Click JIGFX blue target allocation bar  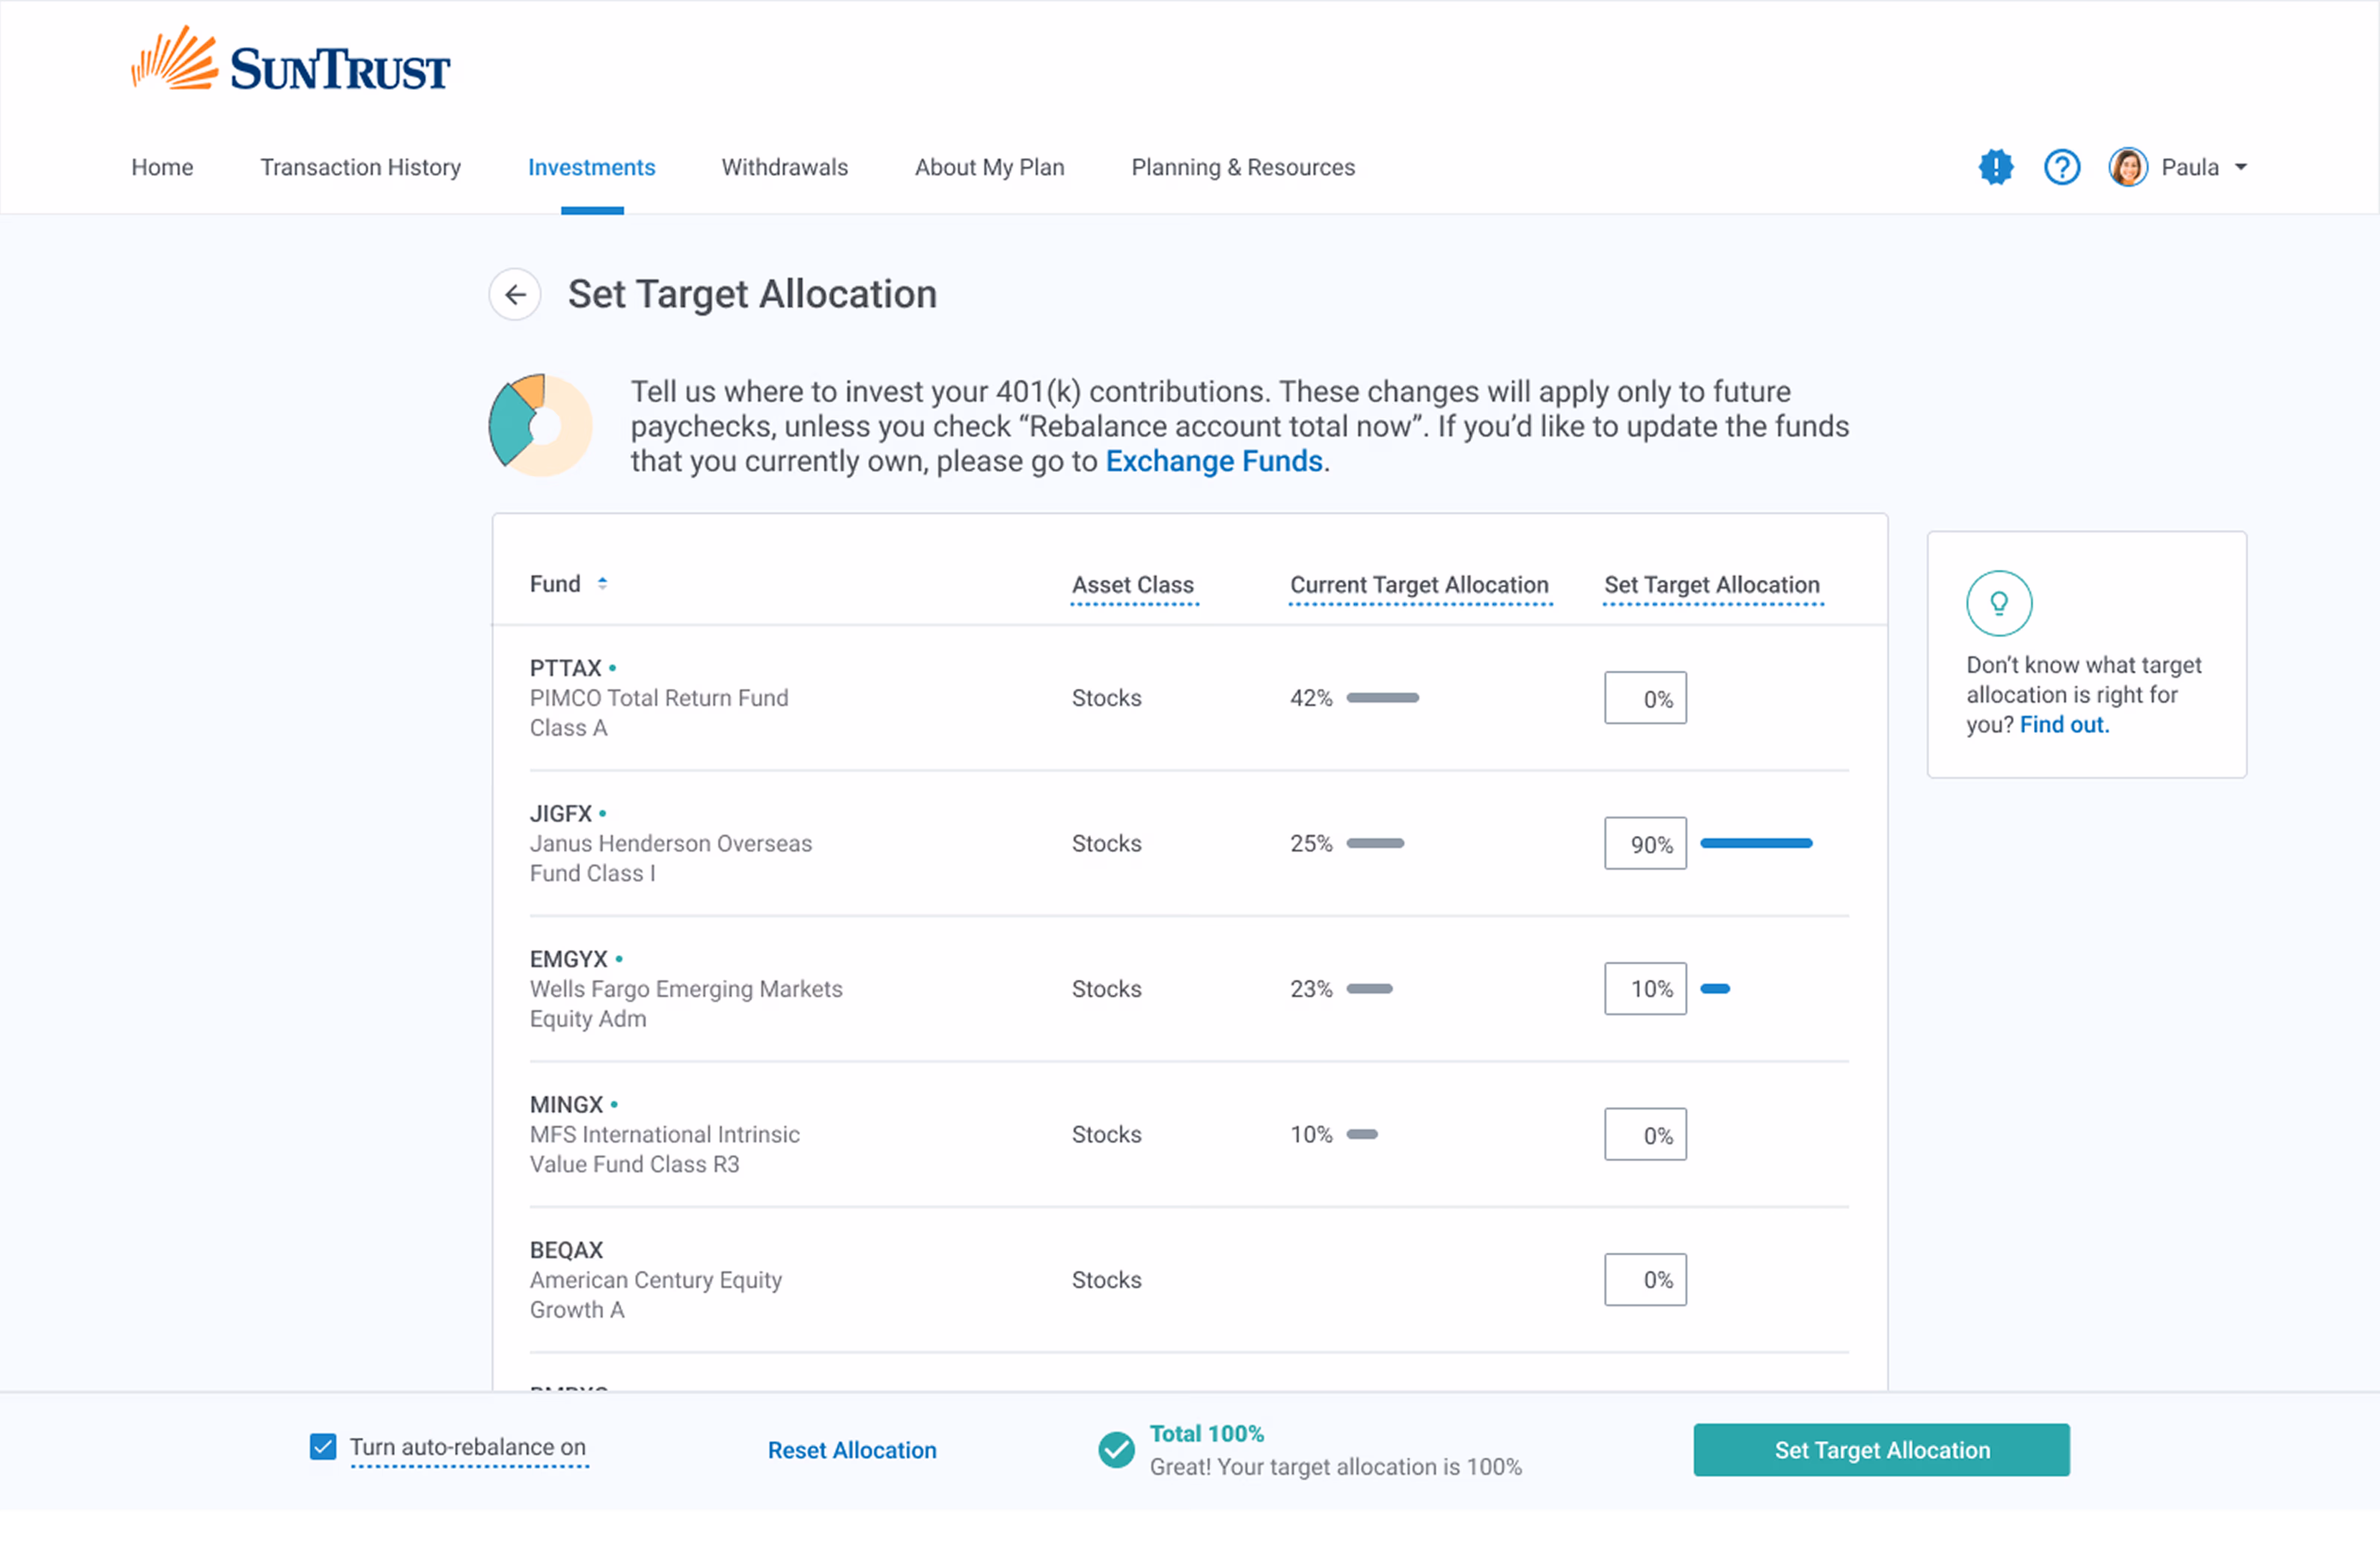click(1756, 843)
